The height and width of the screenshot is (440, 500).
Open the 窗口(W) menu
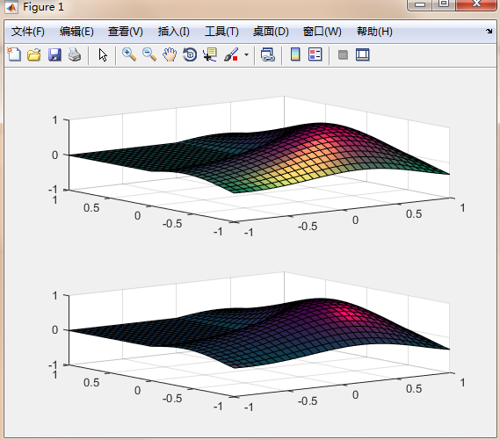[322, 32]
